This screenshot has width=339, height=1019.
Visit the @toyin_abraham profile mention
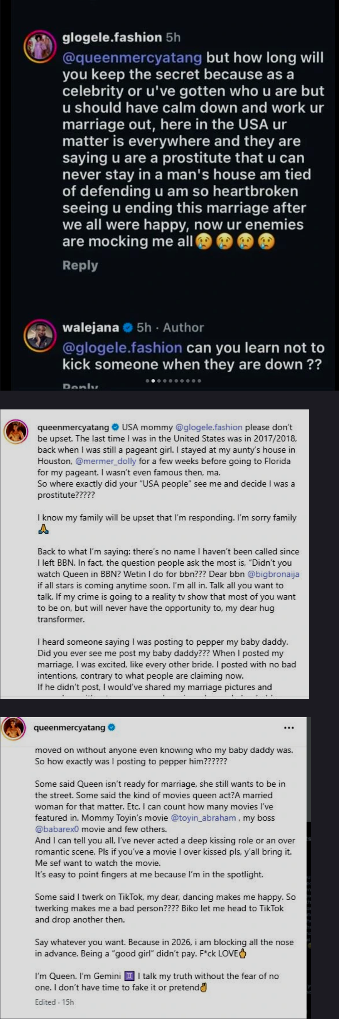tap(203, 818)
